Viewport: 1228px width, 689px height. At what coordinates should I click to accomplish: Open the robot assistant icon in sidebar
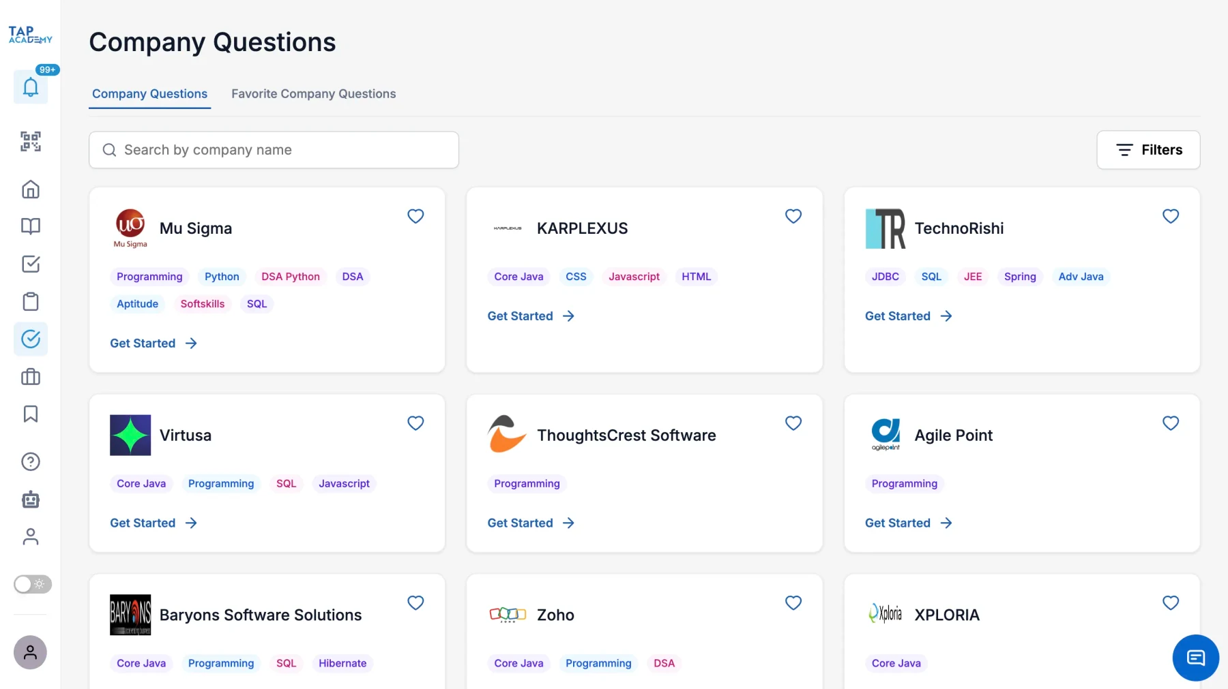[31, 500]
